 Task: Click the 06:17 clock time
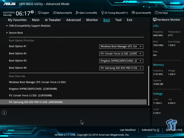tap(23, 13)
